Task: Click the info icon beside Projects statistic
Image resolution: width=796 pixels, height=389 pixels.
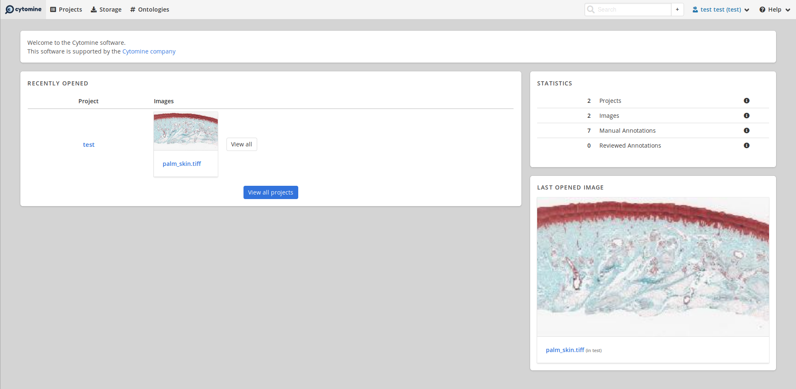Action: click(x=747, y=100)
